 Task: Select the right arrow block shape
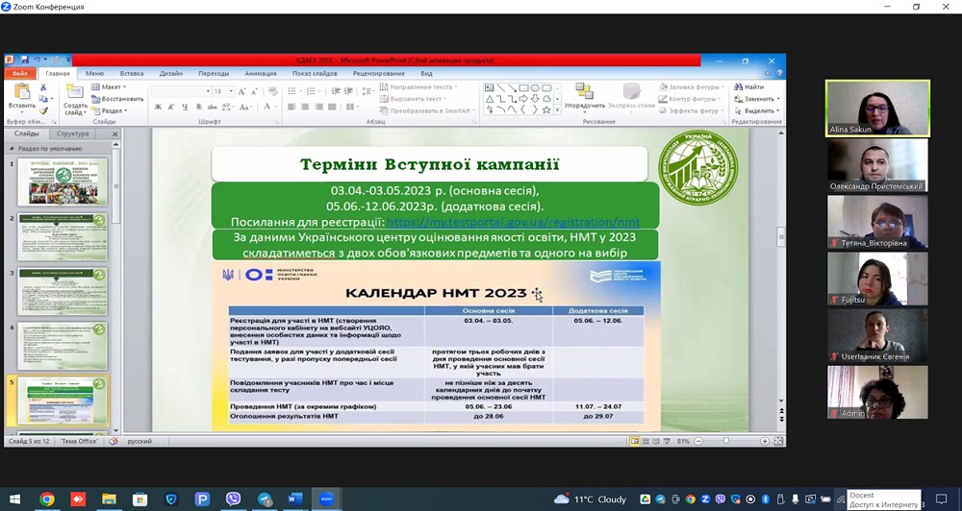pos(524,99)
